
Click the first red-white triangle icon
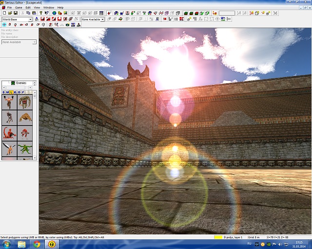click(x=42, y=19)
